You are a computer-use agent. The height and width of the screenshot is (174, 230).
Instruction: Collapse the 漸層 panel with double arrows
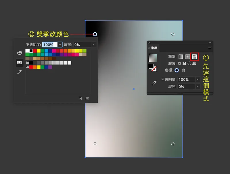click(x=210, y=43)
